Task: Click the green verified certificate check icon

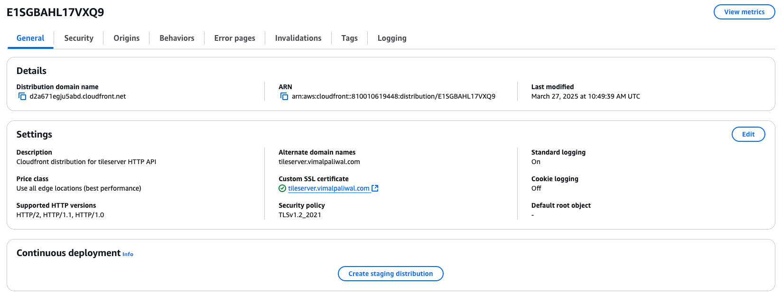Action: click(282, 188)
